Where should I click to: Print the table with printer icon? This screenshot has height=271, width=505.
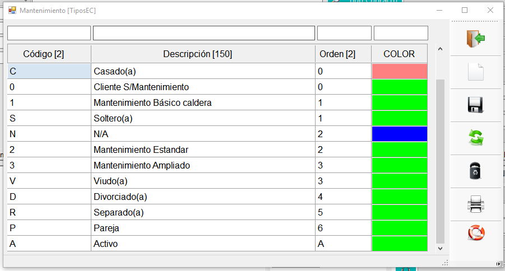(476, 204)
